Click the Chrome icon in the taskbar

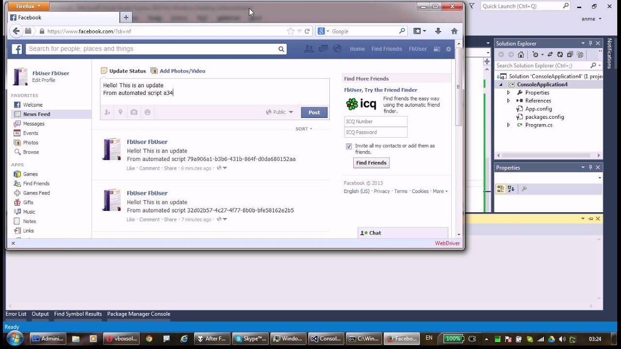tap(149, 339)
